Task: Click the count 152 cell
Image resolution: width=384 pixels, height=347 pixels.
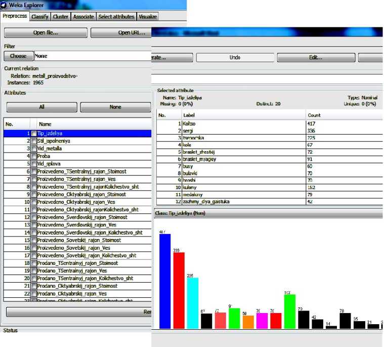Action: coord(344,187)
